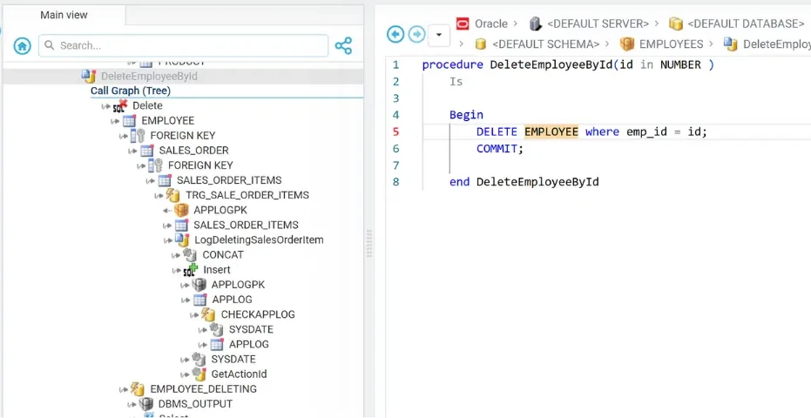Click COMMIT; on code line 6

tap(500, 148)
